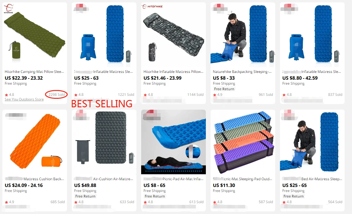
Task: Open the Picnic-Mat Sleeping-Pad Outdoor title
Action: click(242, 179)
